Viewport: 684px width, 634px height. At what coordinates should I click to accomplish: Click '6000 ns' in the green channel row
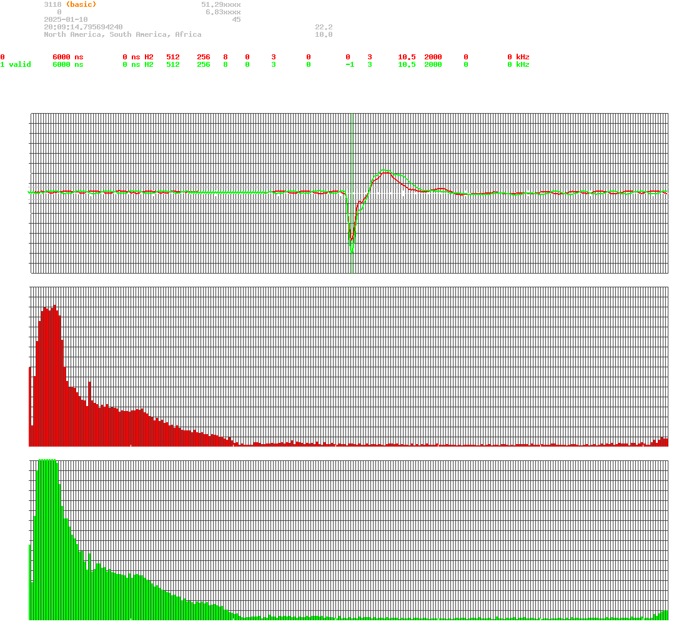(68, 64)
